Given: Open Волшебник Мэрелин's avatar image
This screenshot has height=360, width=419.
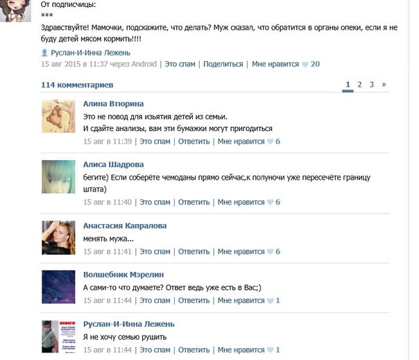Looking at the screenshot, I should (58, 287).
